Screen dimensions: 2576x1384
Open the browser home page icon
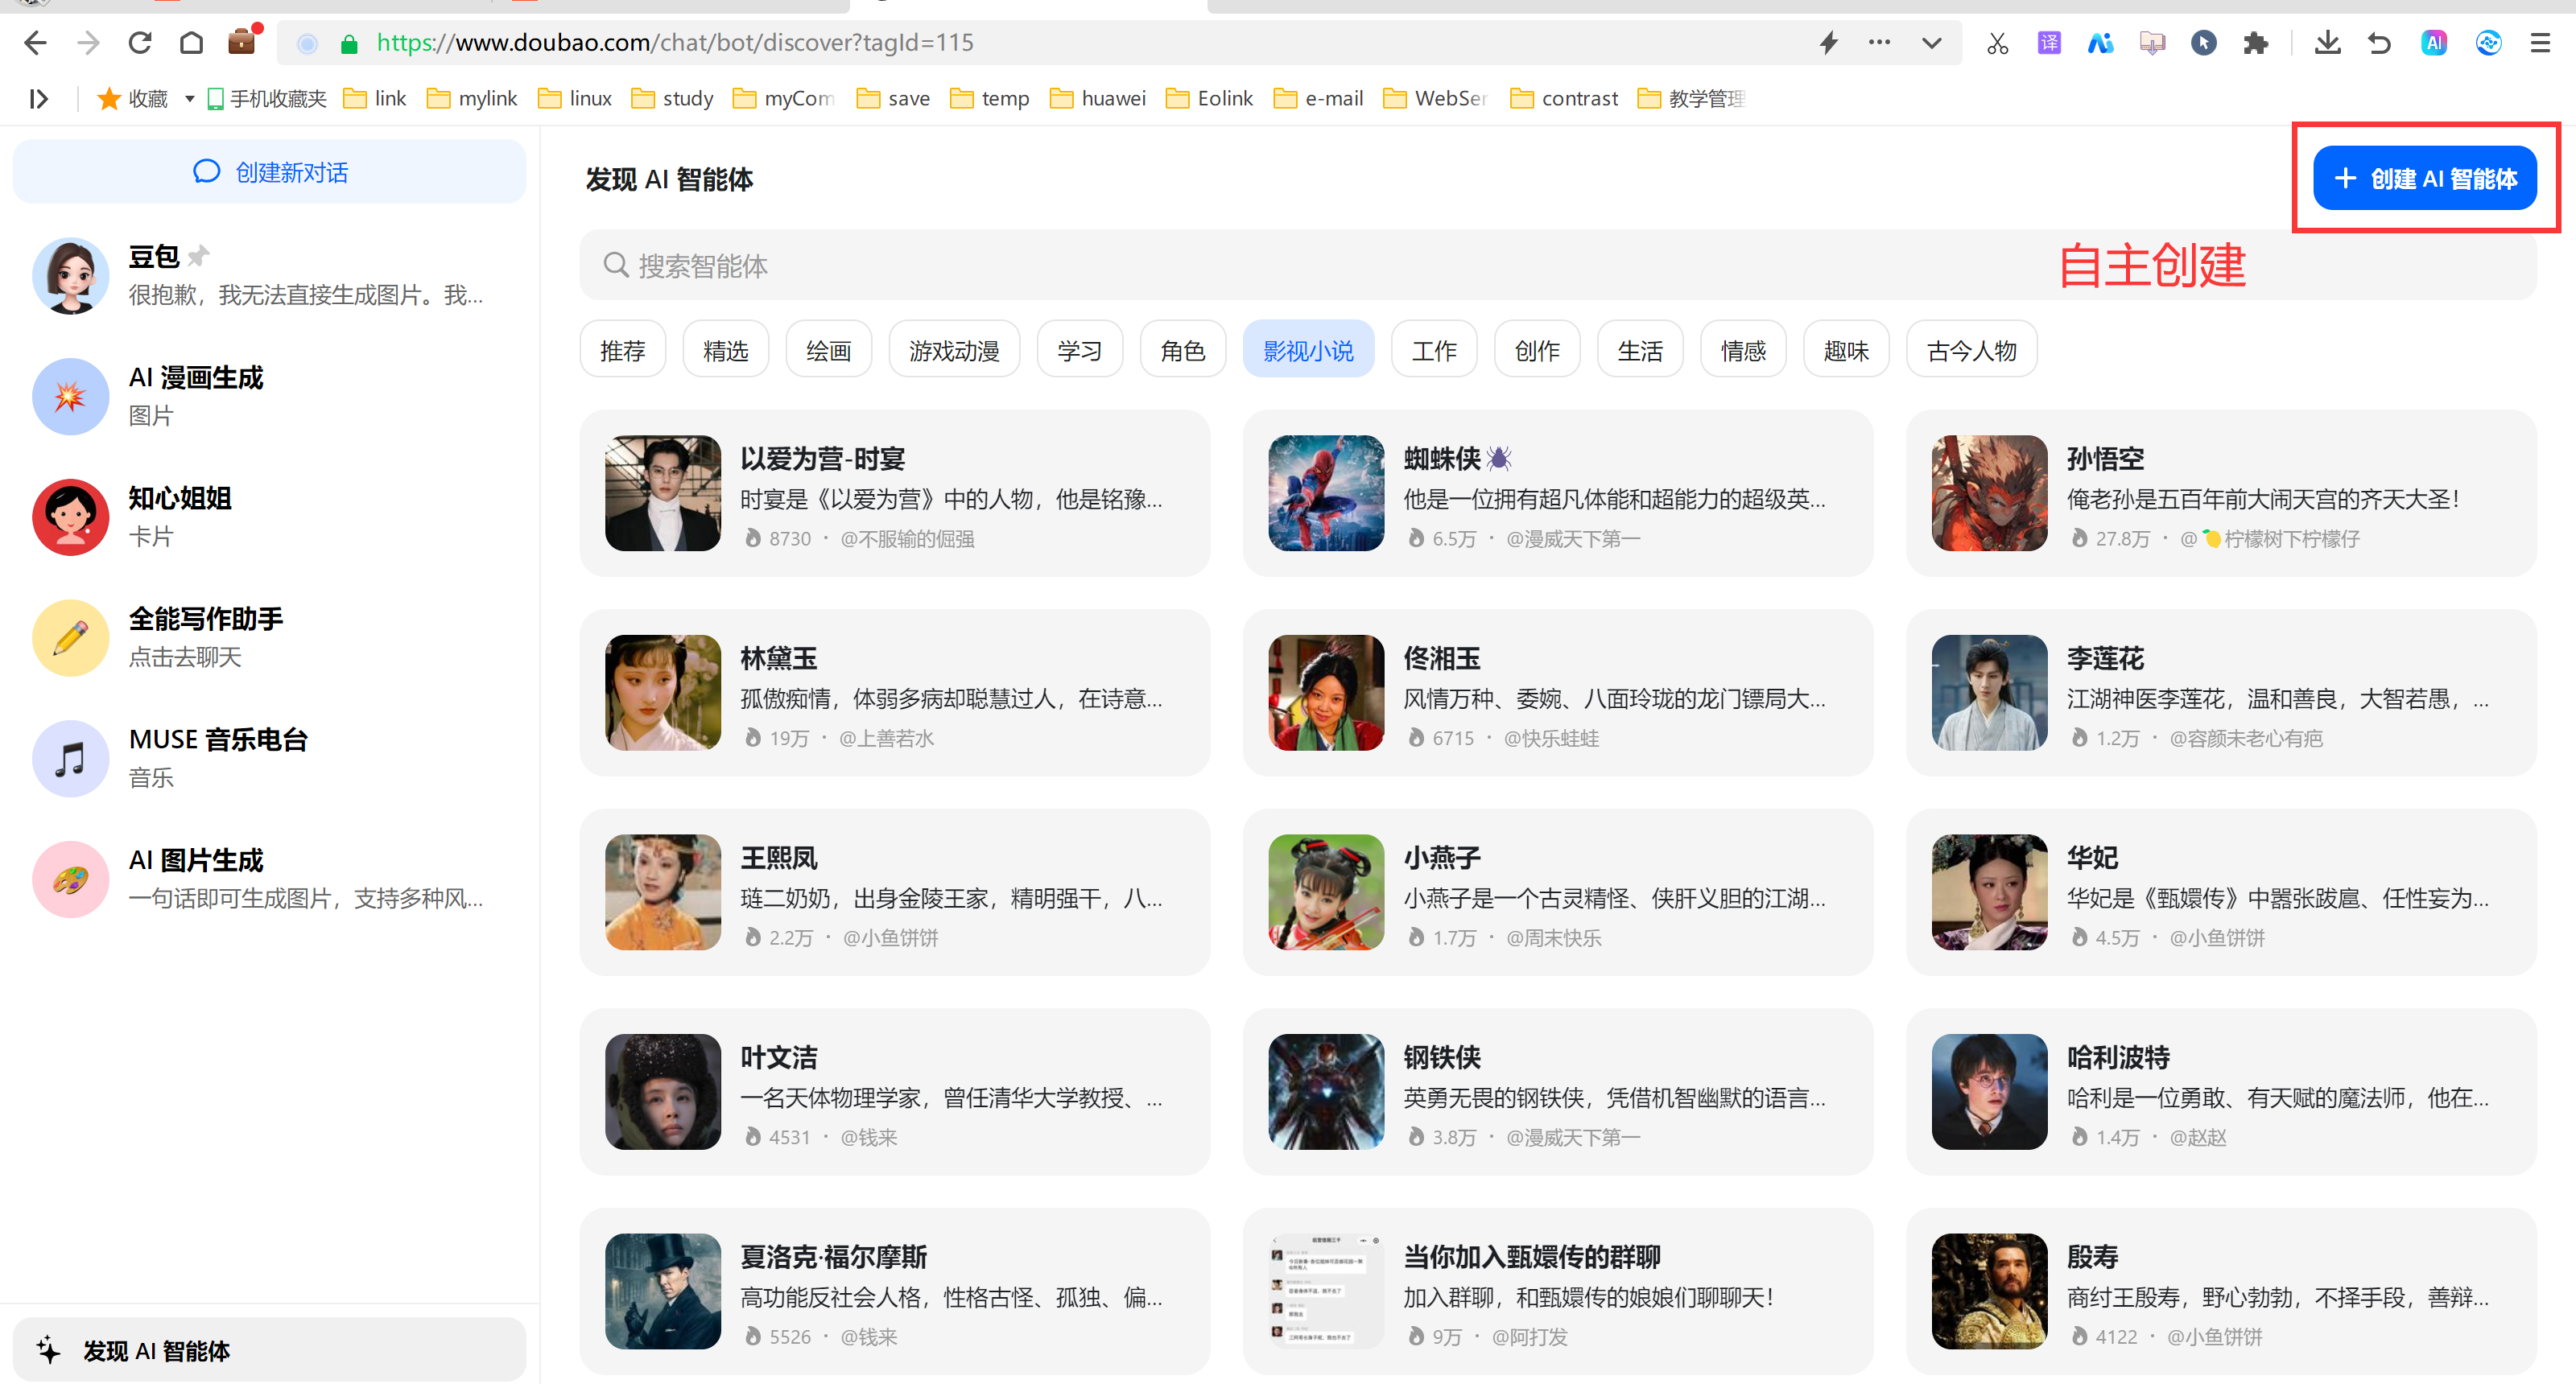[191, 43]
